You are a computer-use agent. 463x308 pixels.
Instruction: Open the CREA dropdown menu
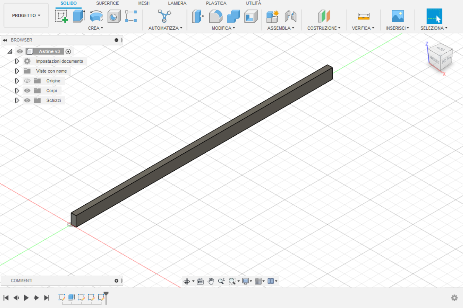[95, 28]
